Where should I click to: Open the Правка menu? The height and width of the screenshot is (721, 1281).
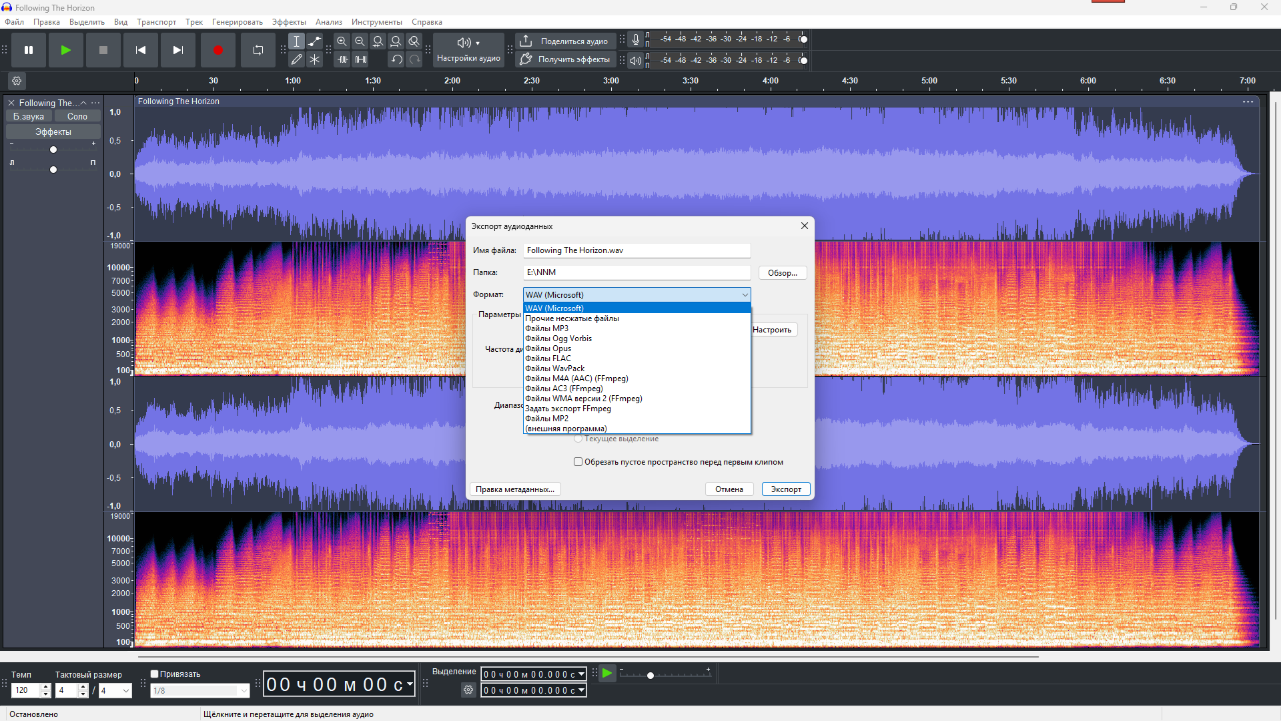47,22
